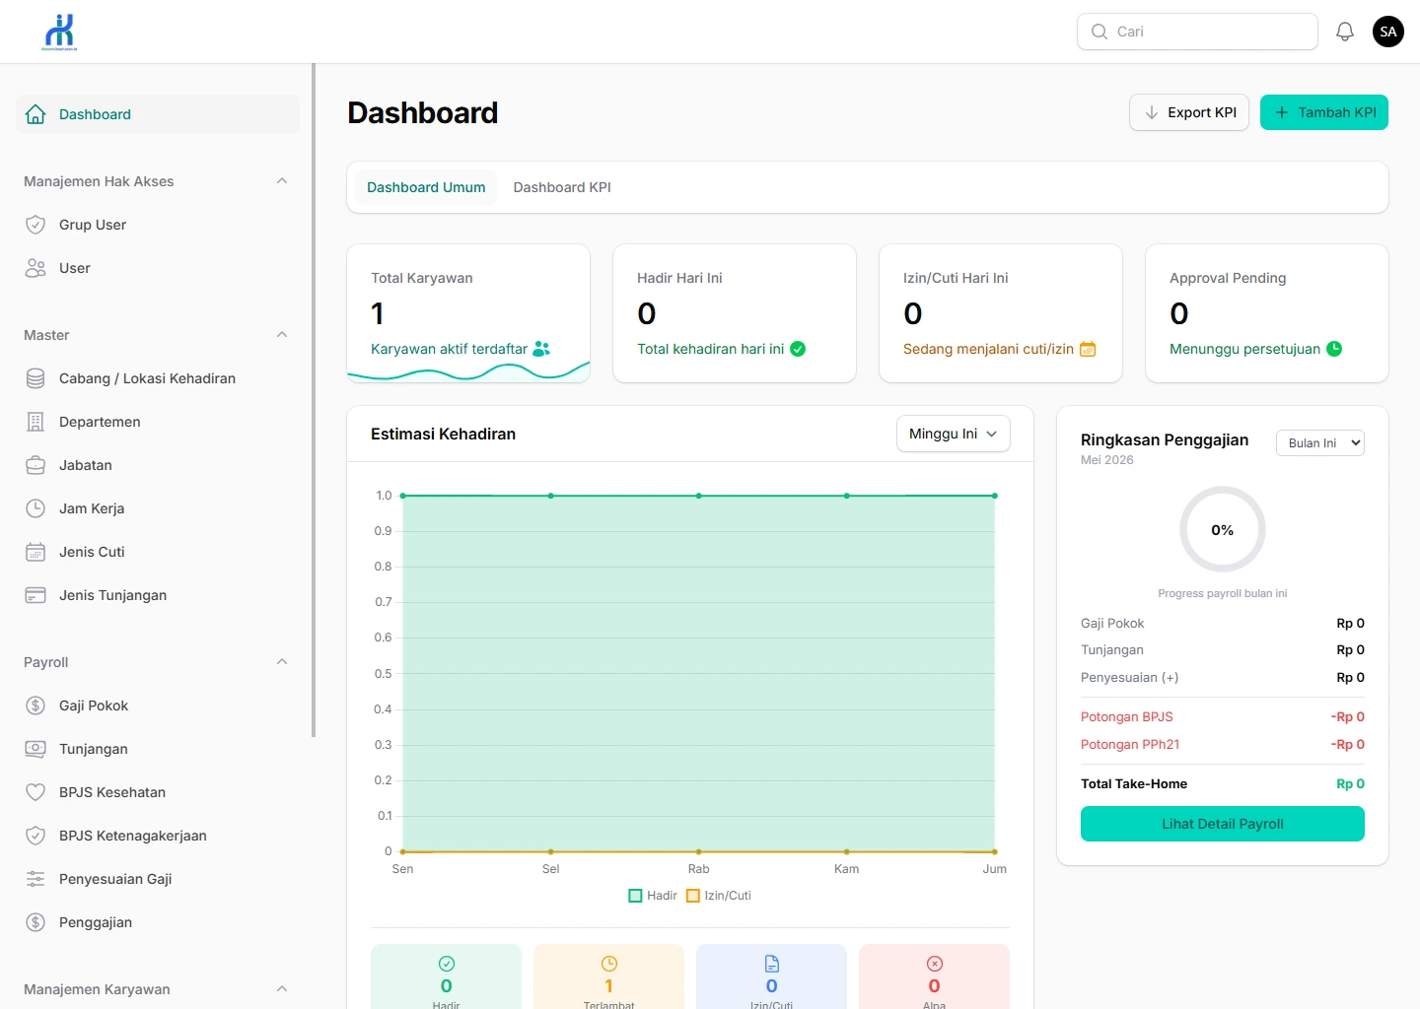Image resolution: width=1420 pixels, height=1009 pixels.
Task: Click the company logo in header
Action: click(60, 32)
